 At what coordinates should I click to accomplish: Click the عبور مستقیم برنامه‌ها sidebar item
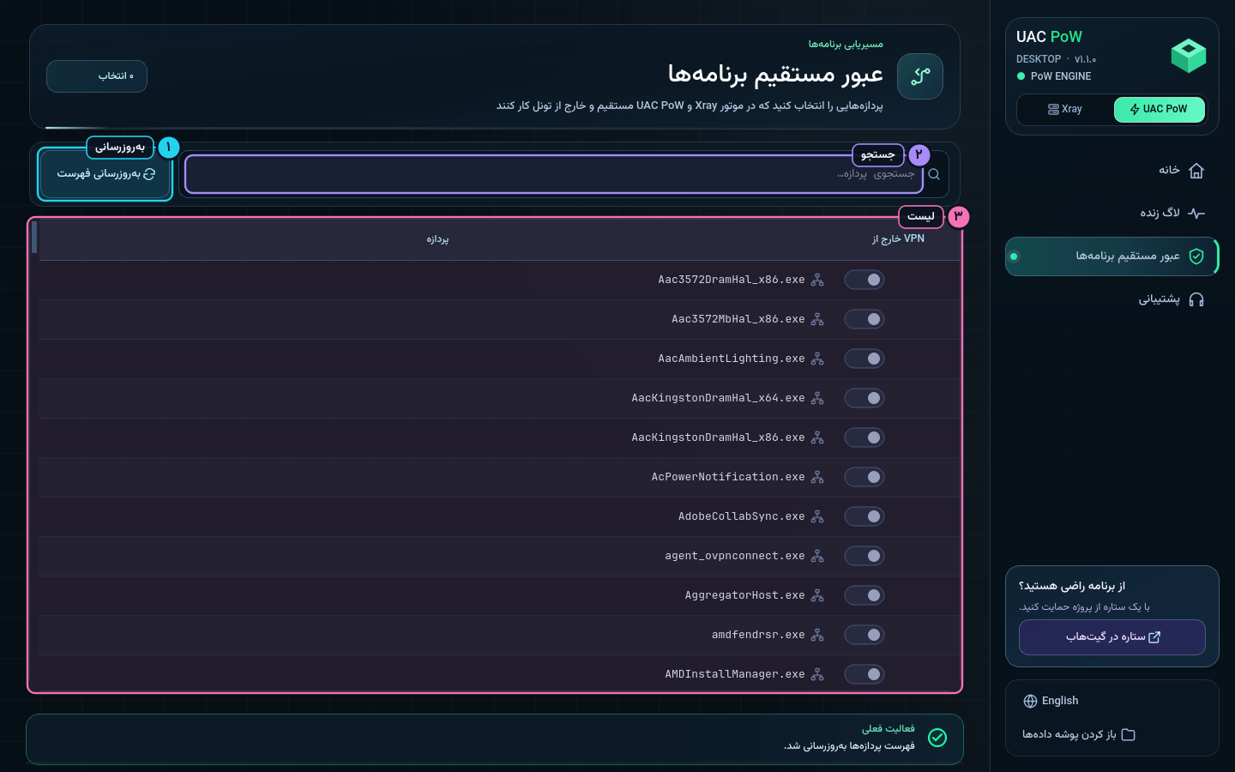click(1112, 256)
